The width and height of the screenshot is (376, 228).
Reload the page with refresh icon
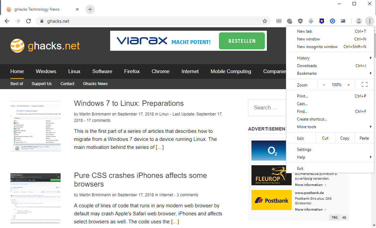click(x=28, y=21)
